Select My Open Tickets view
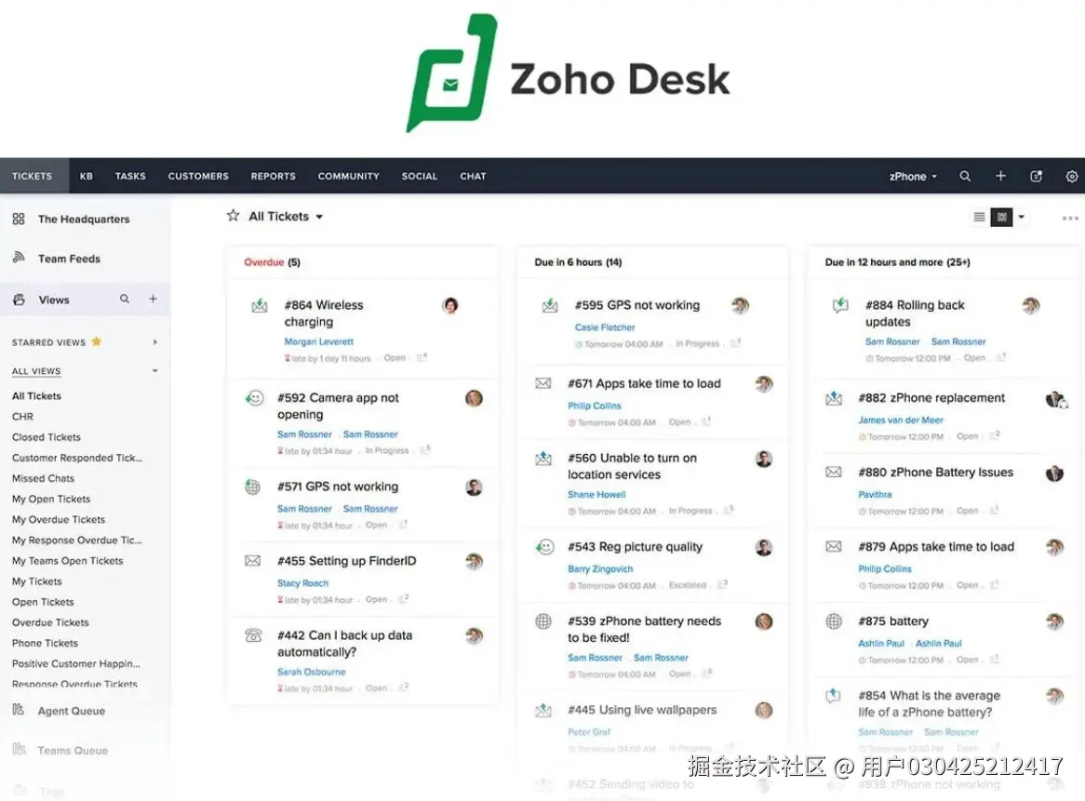The image size is (1085, 801). (x=51, y=499)
